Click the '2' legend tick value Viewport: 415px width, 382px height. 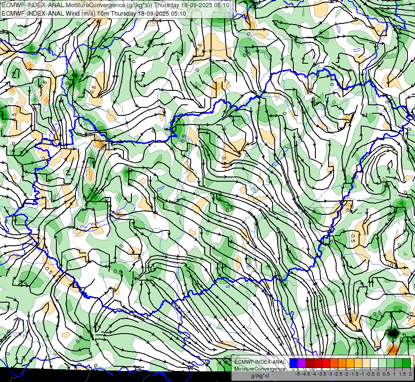coord(410,374)
